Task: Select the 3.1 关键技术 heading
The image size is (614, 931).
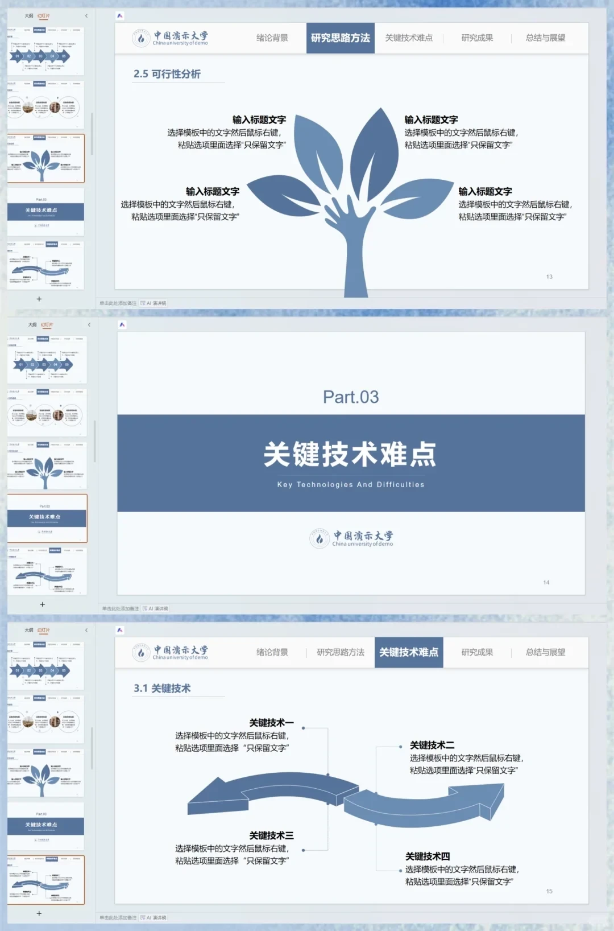Action: click(x=162, y=688)
